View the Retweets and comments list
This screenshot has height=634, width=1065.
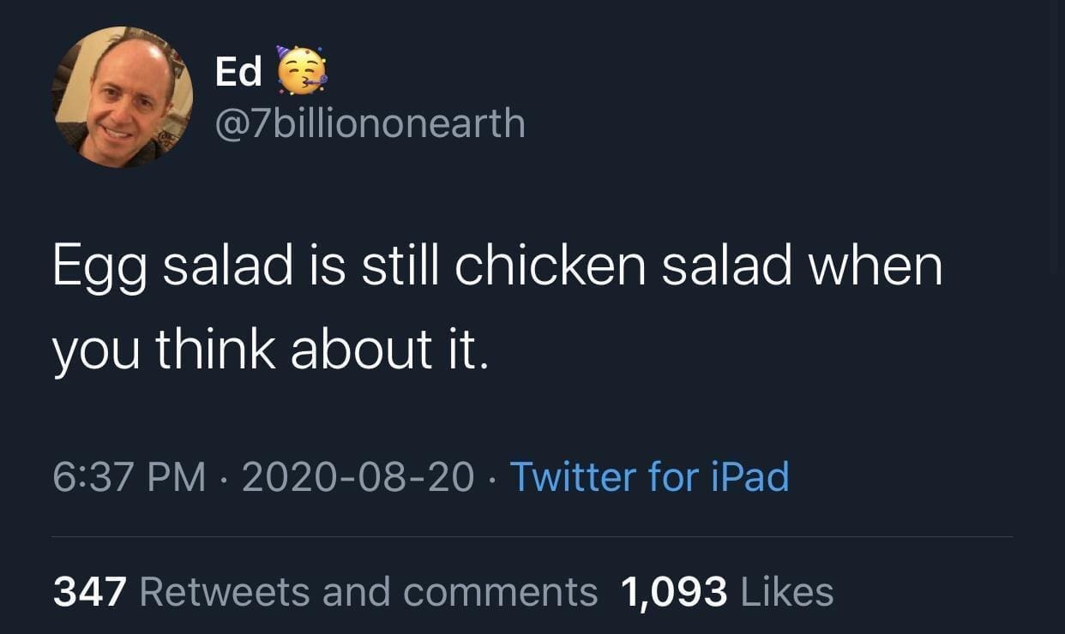coord(368,592)
